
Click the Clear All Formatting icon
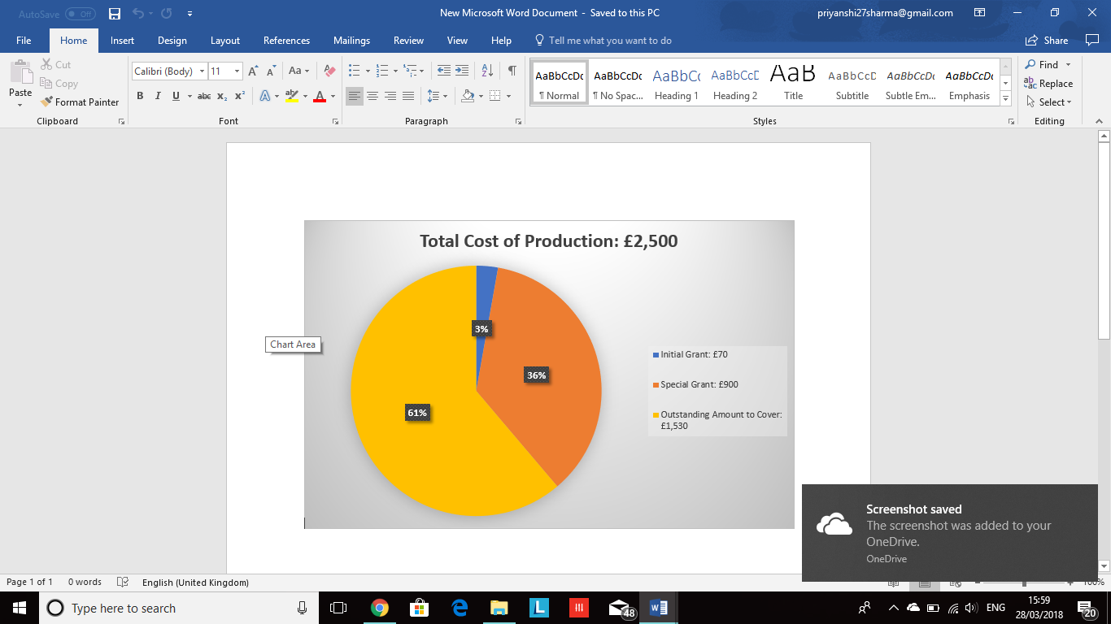329,71
